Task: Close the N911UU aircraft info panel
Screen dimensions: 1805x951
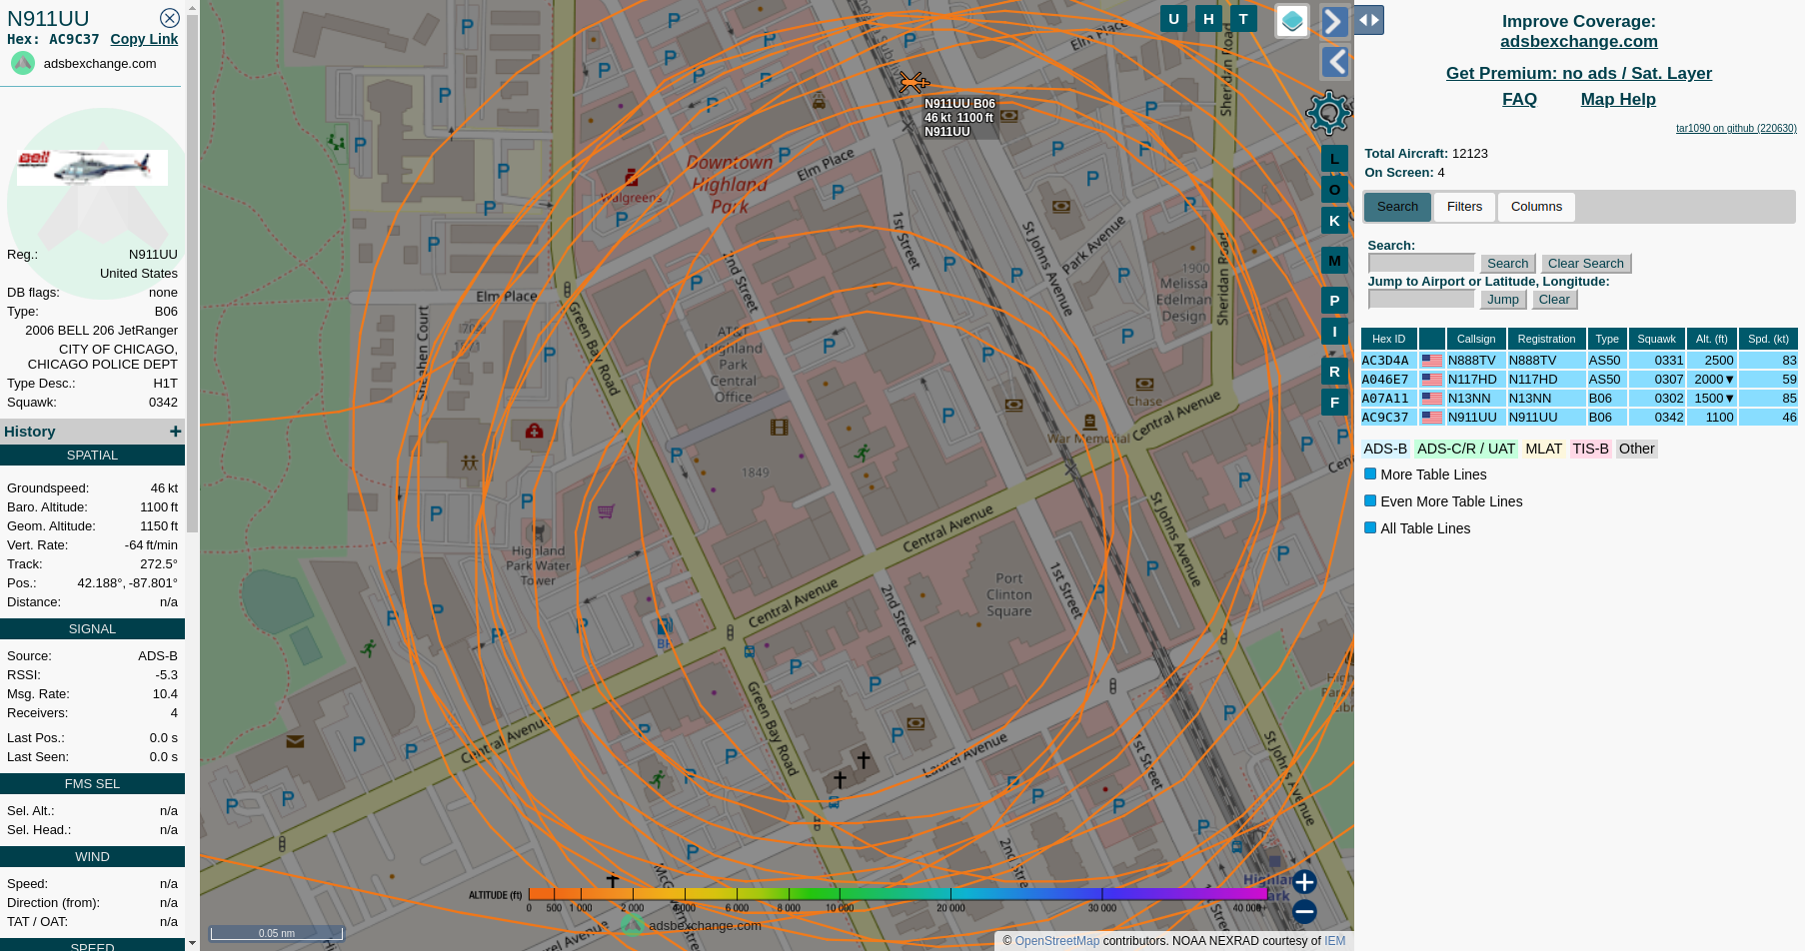Action: pos(170,18)
